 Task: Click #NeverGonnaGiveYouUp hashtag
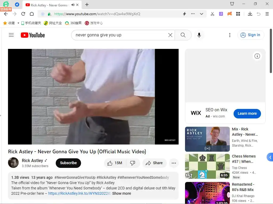tap(75, 177)
